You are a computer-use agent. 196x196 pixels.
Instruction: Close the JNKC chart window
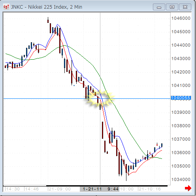pos(185,7)
